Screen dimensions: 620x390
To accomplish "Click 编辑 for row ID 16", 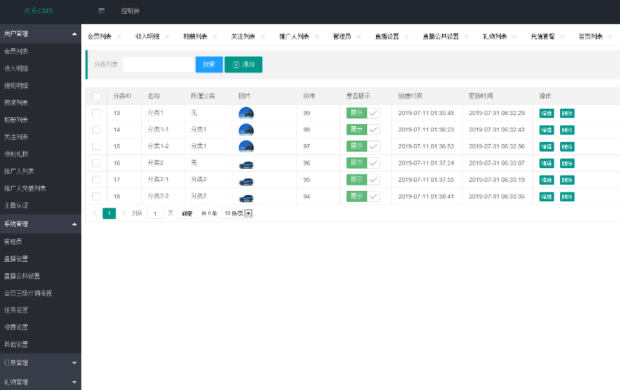I will click(x=546, y=163).
